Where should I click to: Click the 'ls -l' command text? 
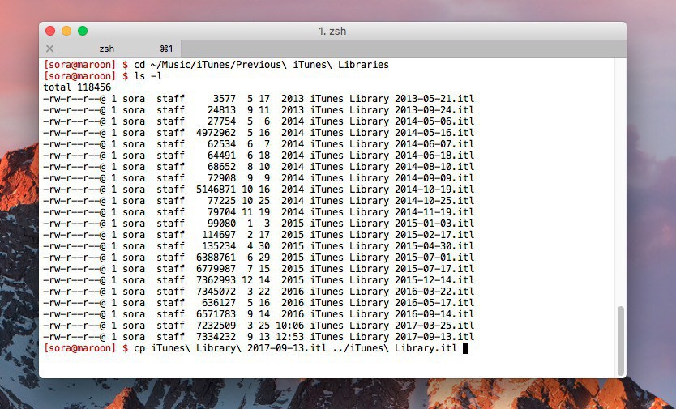tap(148, 76)
